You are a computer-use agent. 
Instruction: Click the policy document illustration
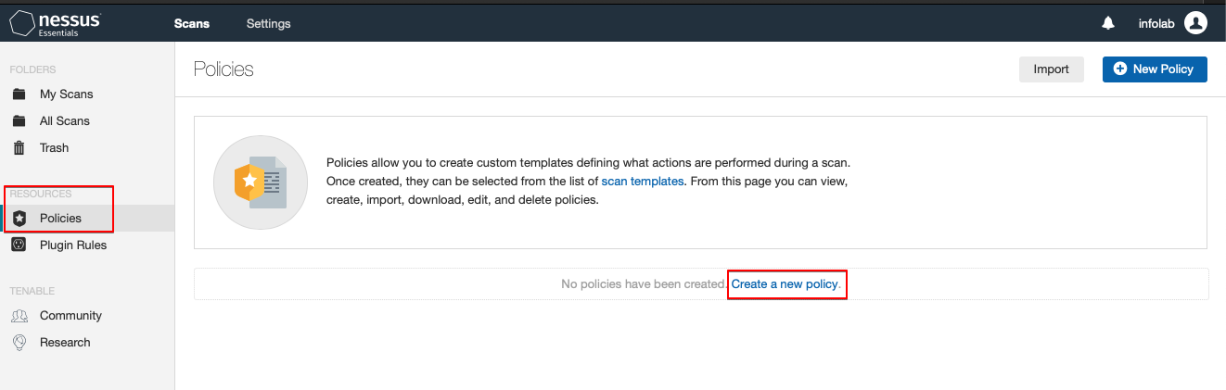click(261, 182)
